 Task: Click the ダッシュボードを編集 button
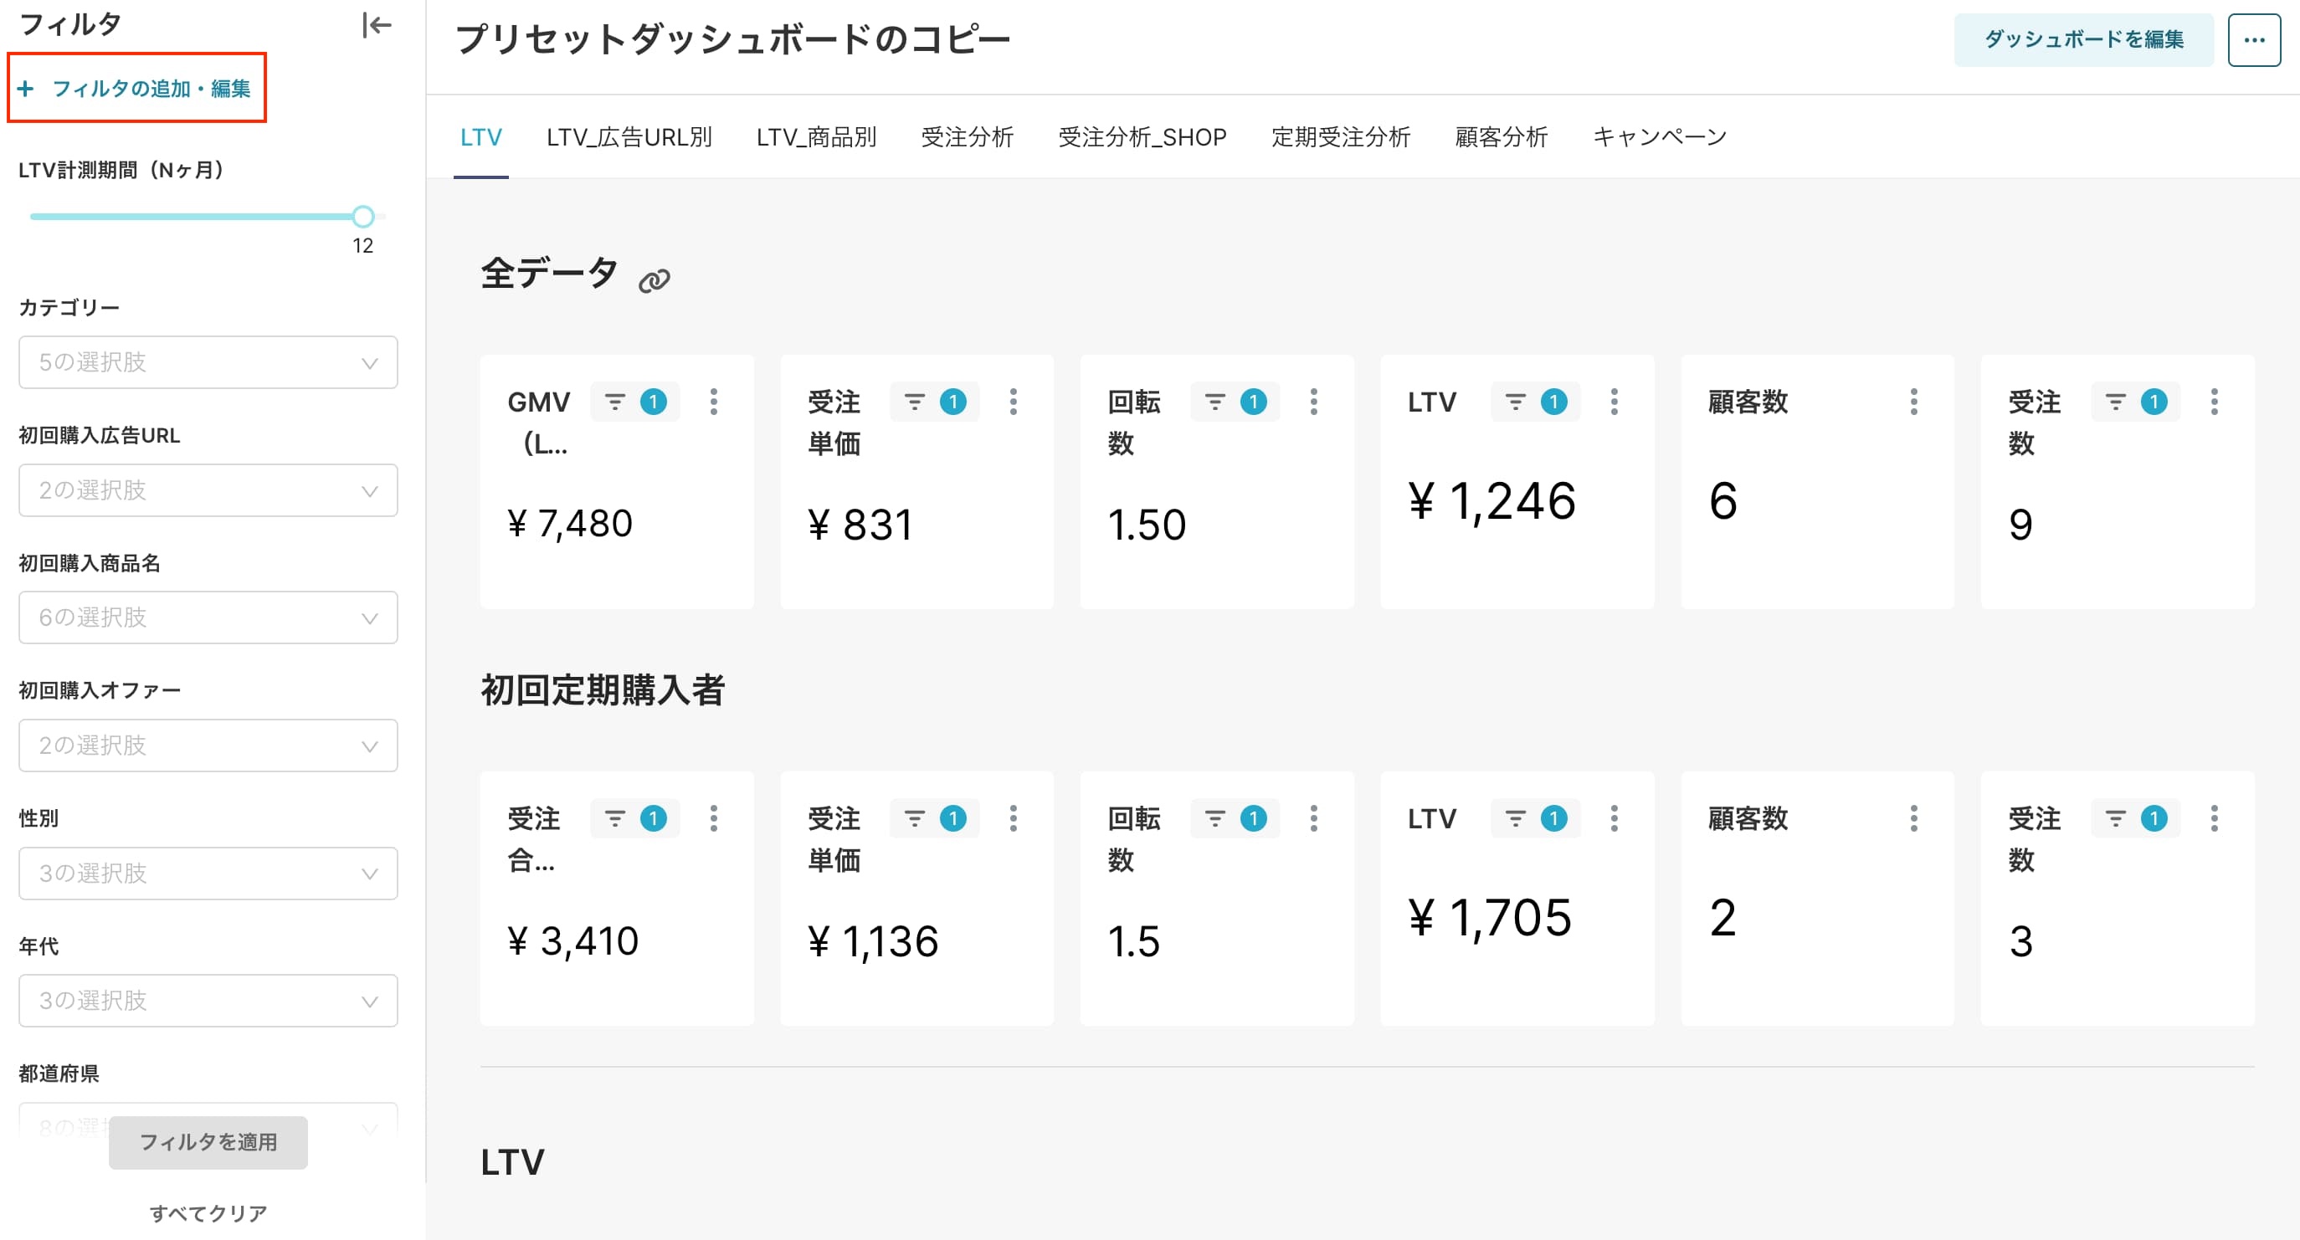click(2083, 39)
